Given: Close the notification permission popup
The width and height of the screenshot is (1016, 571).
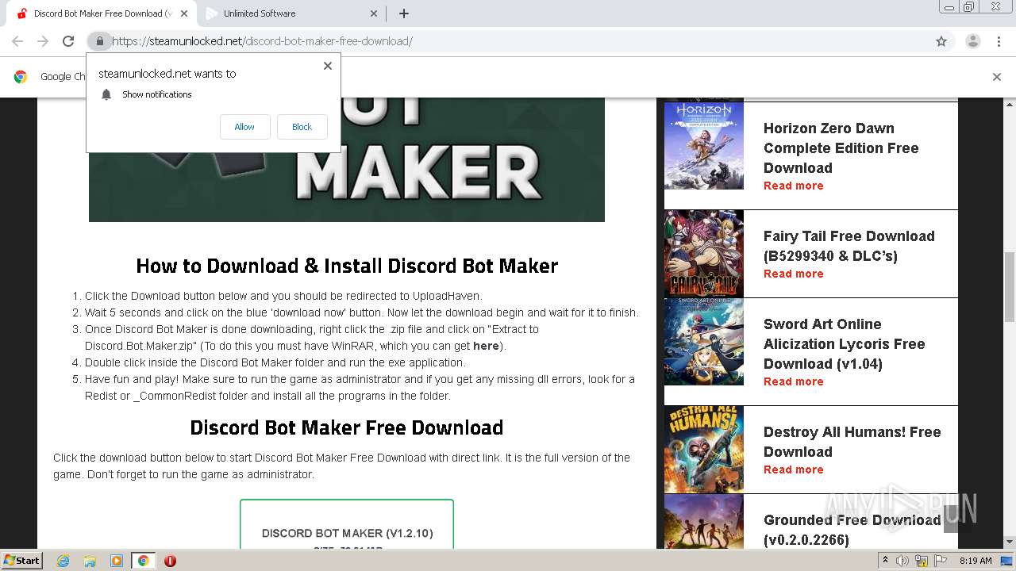Looking at the screenshot, I should coord(327,66).
